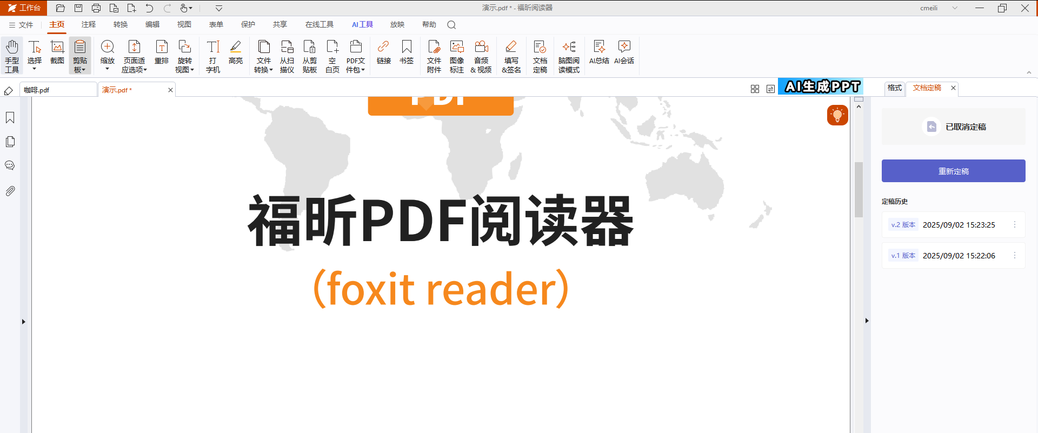Screen dimensions: 1038x433
Task: Click the document vertical scrollbar thumb
Action: tap(859, 189)
